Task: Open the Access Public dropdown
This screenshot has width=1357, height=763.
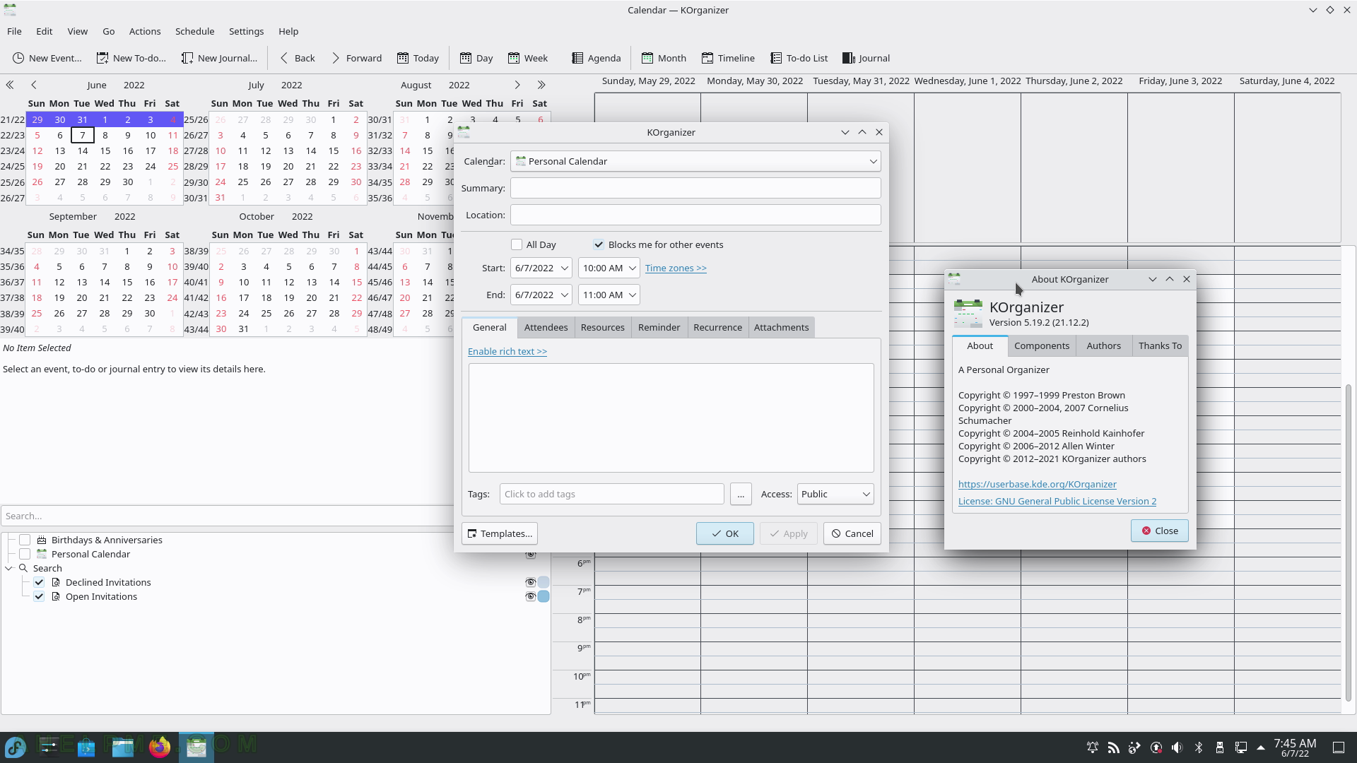Action: tap(835, 494)
